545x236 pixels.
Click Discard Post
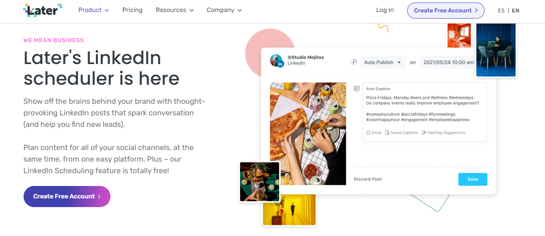point(367,179)
